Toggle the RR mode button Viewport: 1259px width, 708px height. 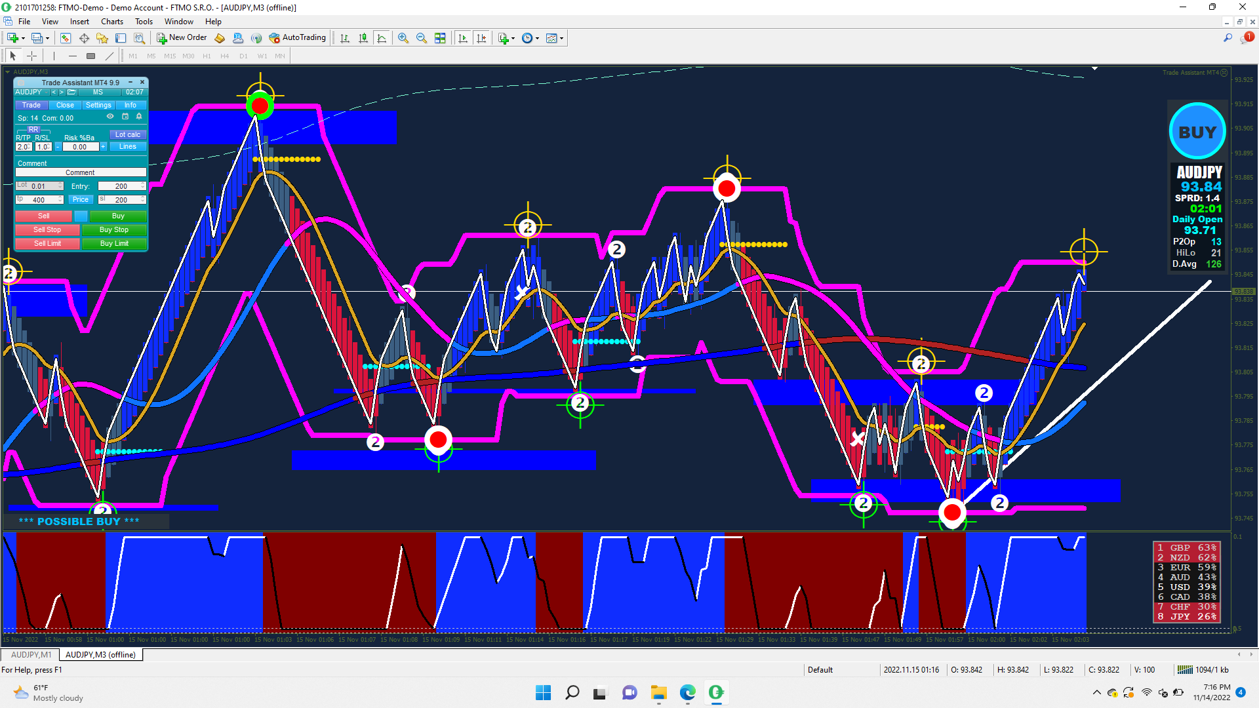point(33,129)
